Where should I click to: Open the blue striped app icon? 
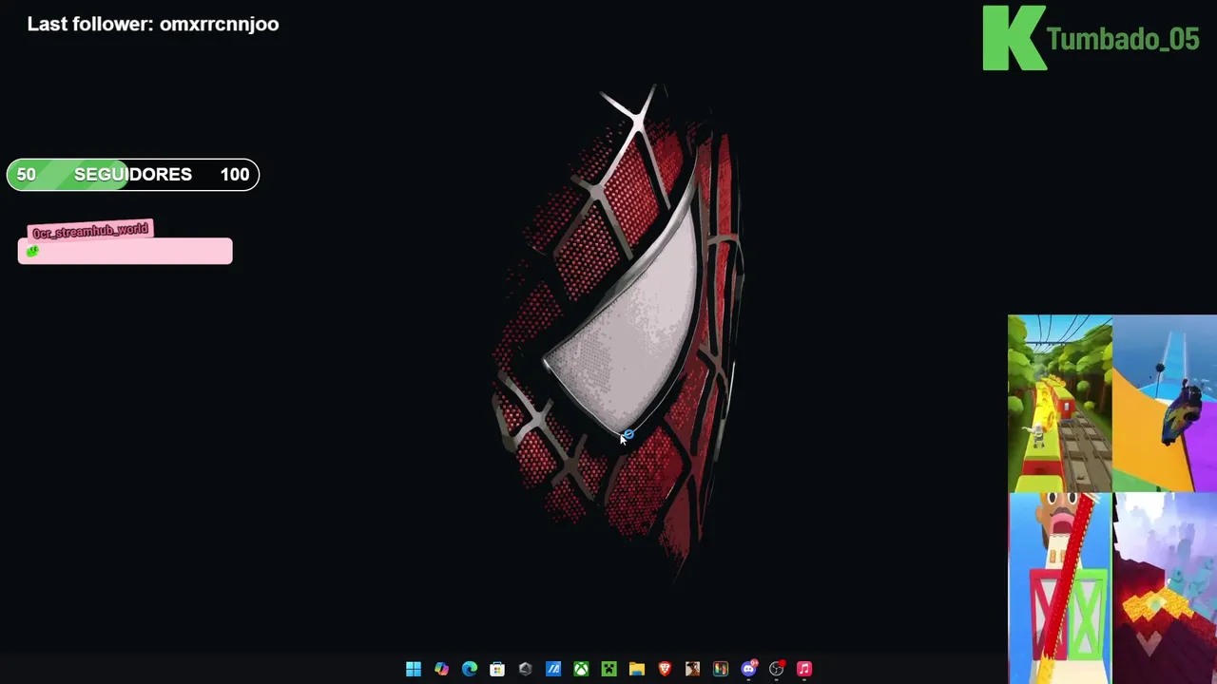click(x=553, y=669)
